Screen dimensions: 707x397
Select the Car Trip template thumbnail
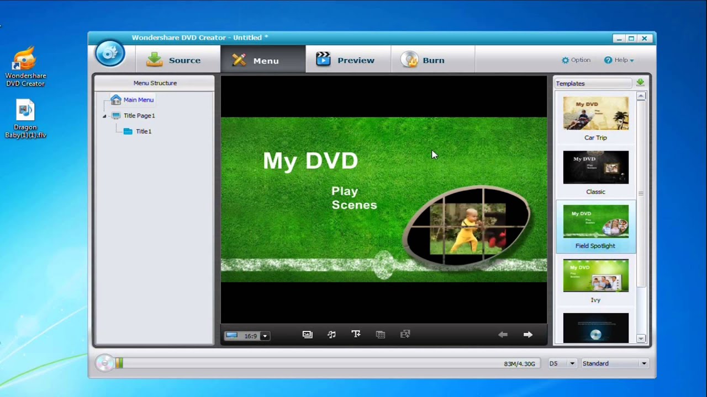(595, 114)
